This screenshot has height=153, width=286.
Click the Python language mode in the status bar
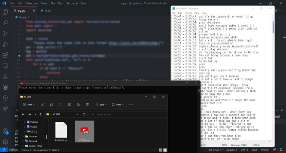point(265,150)
